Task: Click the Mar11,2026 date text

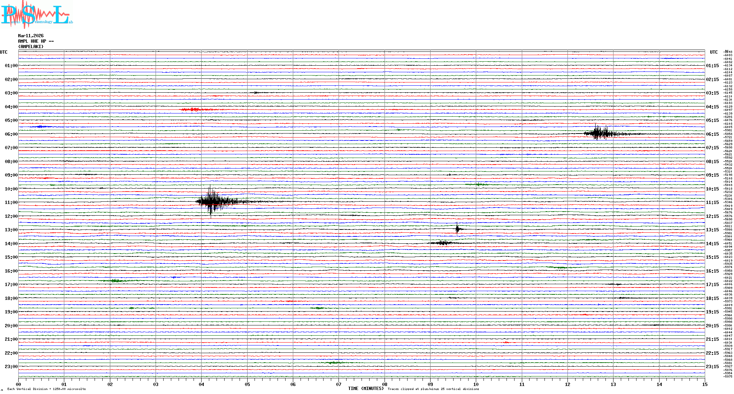Action: point(31,36)
